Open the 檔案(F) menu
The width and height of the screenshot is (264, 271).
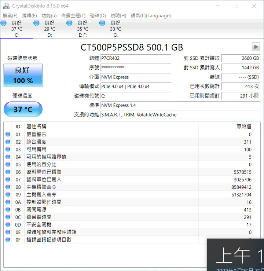[x=10, y=15]
